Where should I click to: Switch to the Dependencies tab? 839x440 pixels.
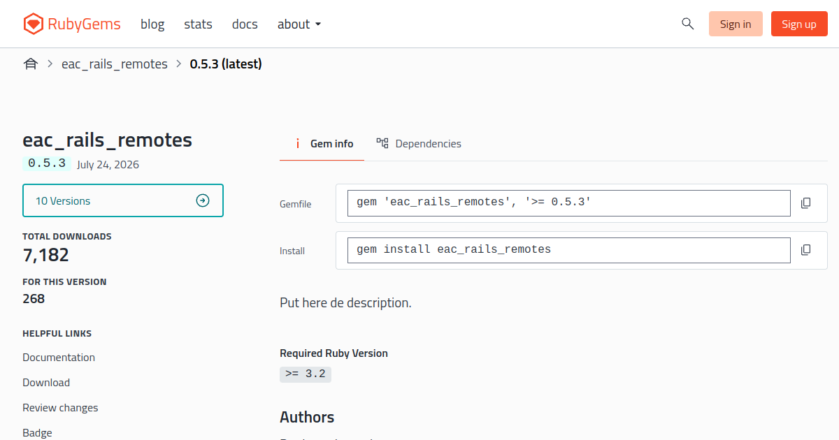click(419, 143)
